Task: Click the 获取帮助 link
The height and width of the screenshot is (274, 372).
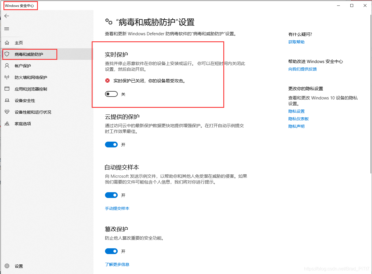Action: coord(296,42)
